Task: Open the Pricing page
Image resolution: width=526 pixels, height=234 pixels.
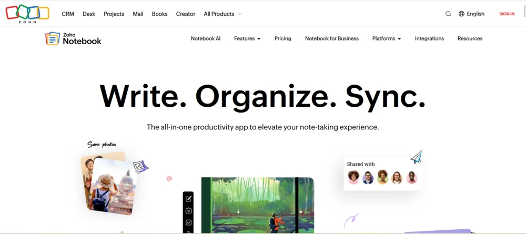Action: (283, 38)
